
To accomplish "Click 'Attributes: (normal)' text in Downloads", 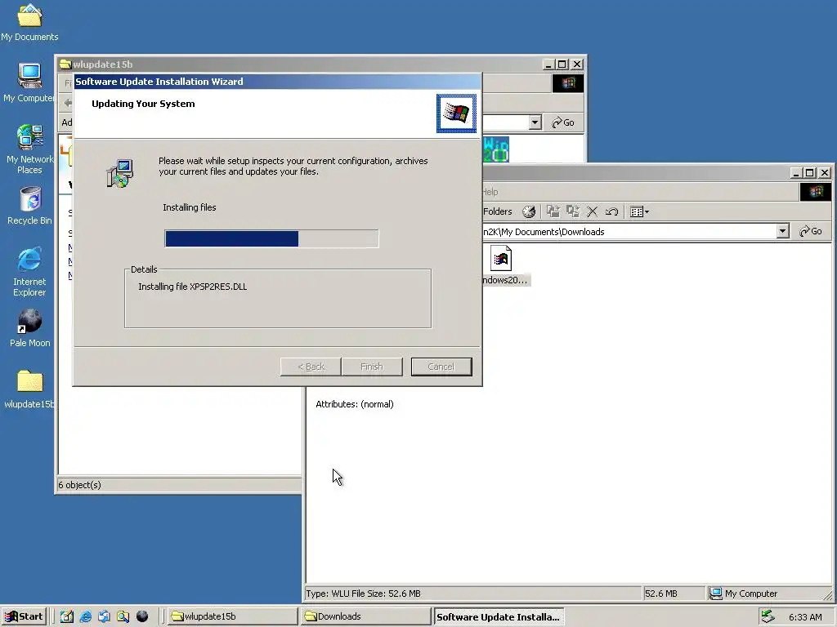I will pyautogui.click(x=355, y=404).
